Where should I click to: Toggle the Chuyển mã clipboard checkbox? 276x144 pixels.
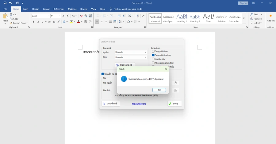103,74
